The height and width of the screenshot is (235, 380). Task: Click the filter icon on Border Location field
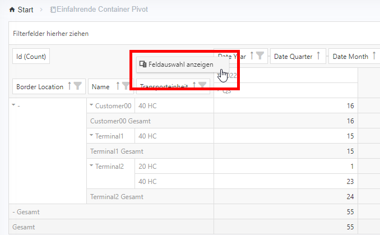[x=78, y=86]
